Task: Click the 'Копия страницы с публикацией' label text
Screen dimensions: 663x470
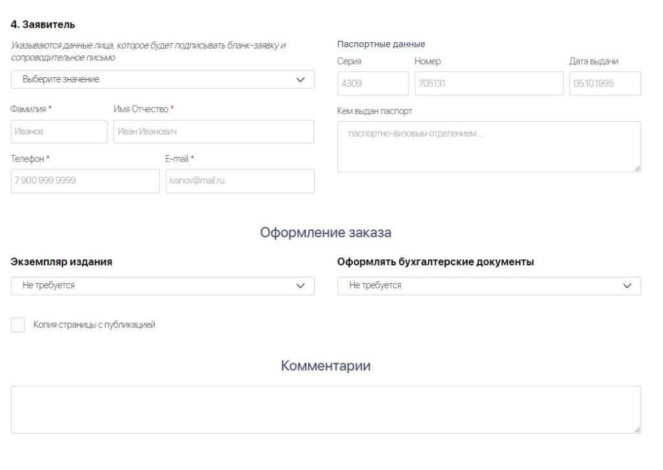Action: coord(95,325)
